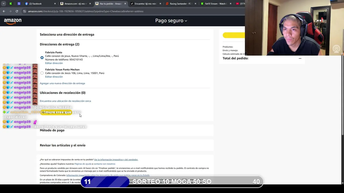Switch to the second pinned blue tab
The width and height of the screenshot is (344, 193).
pos(19,4)
